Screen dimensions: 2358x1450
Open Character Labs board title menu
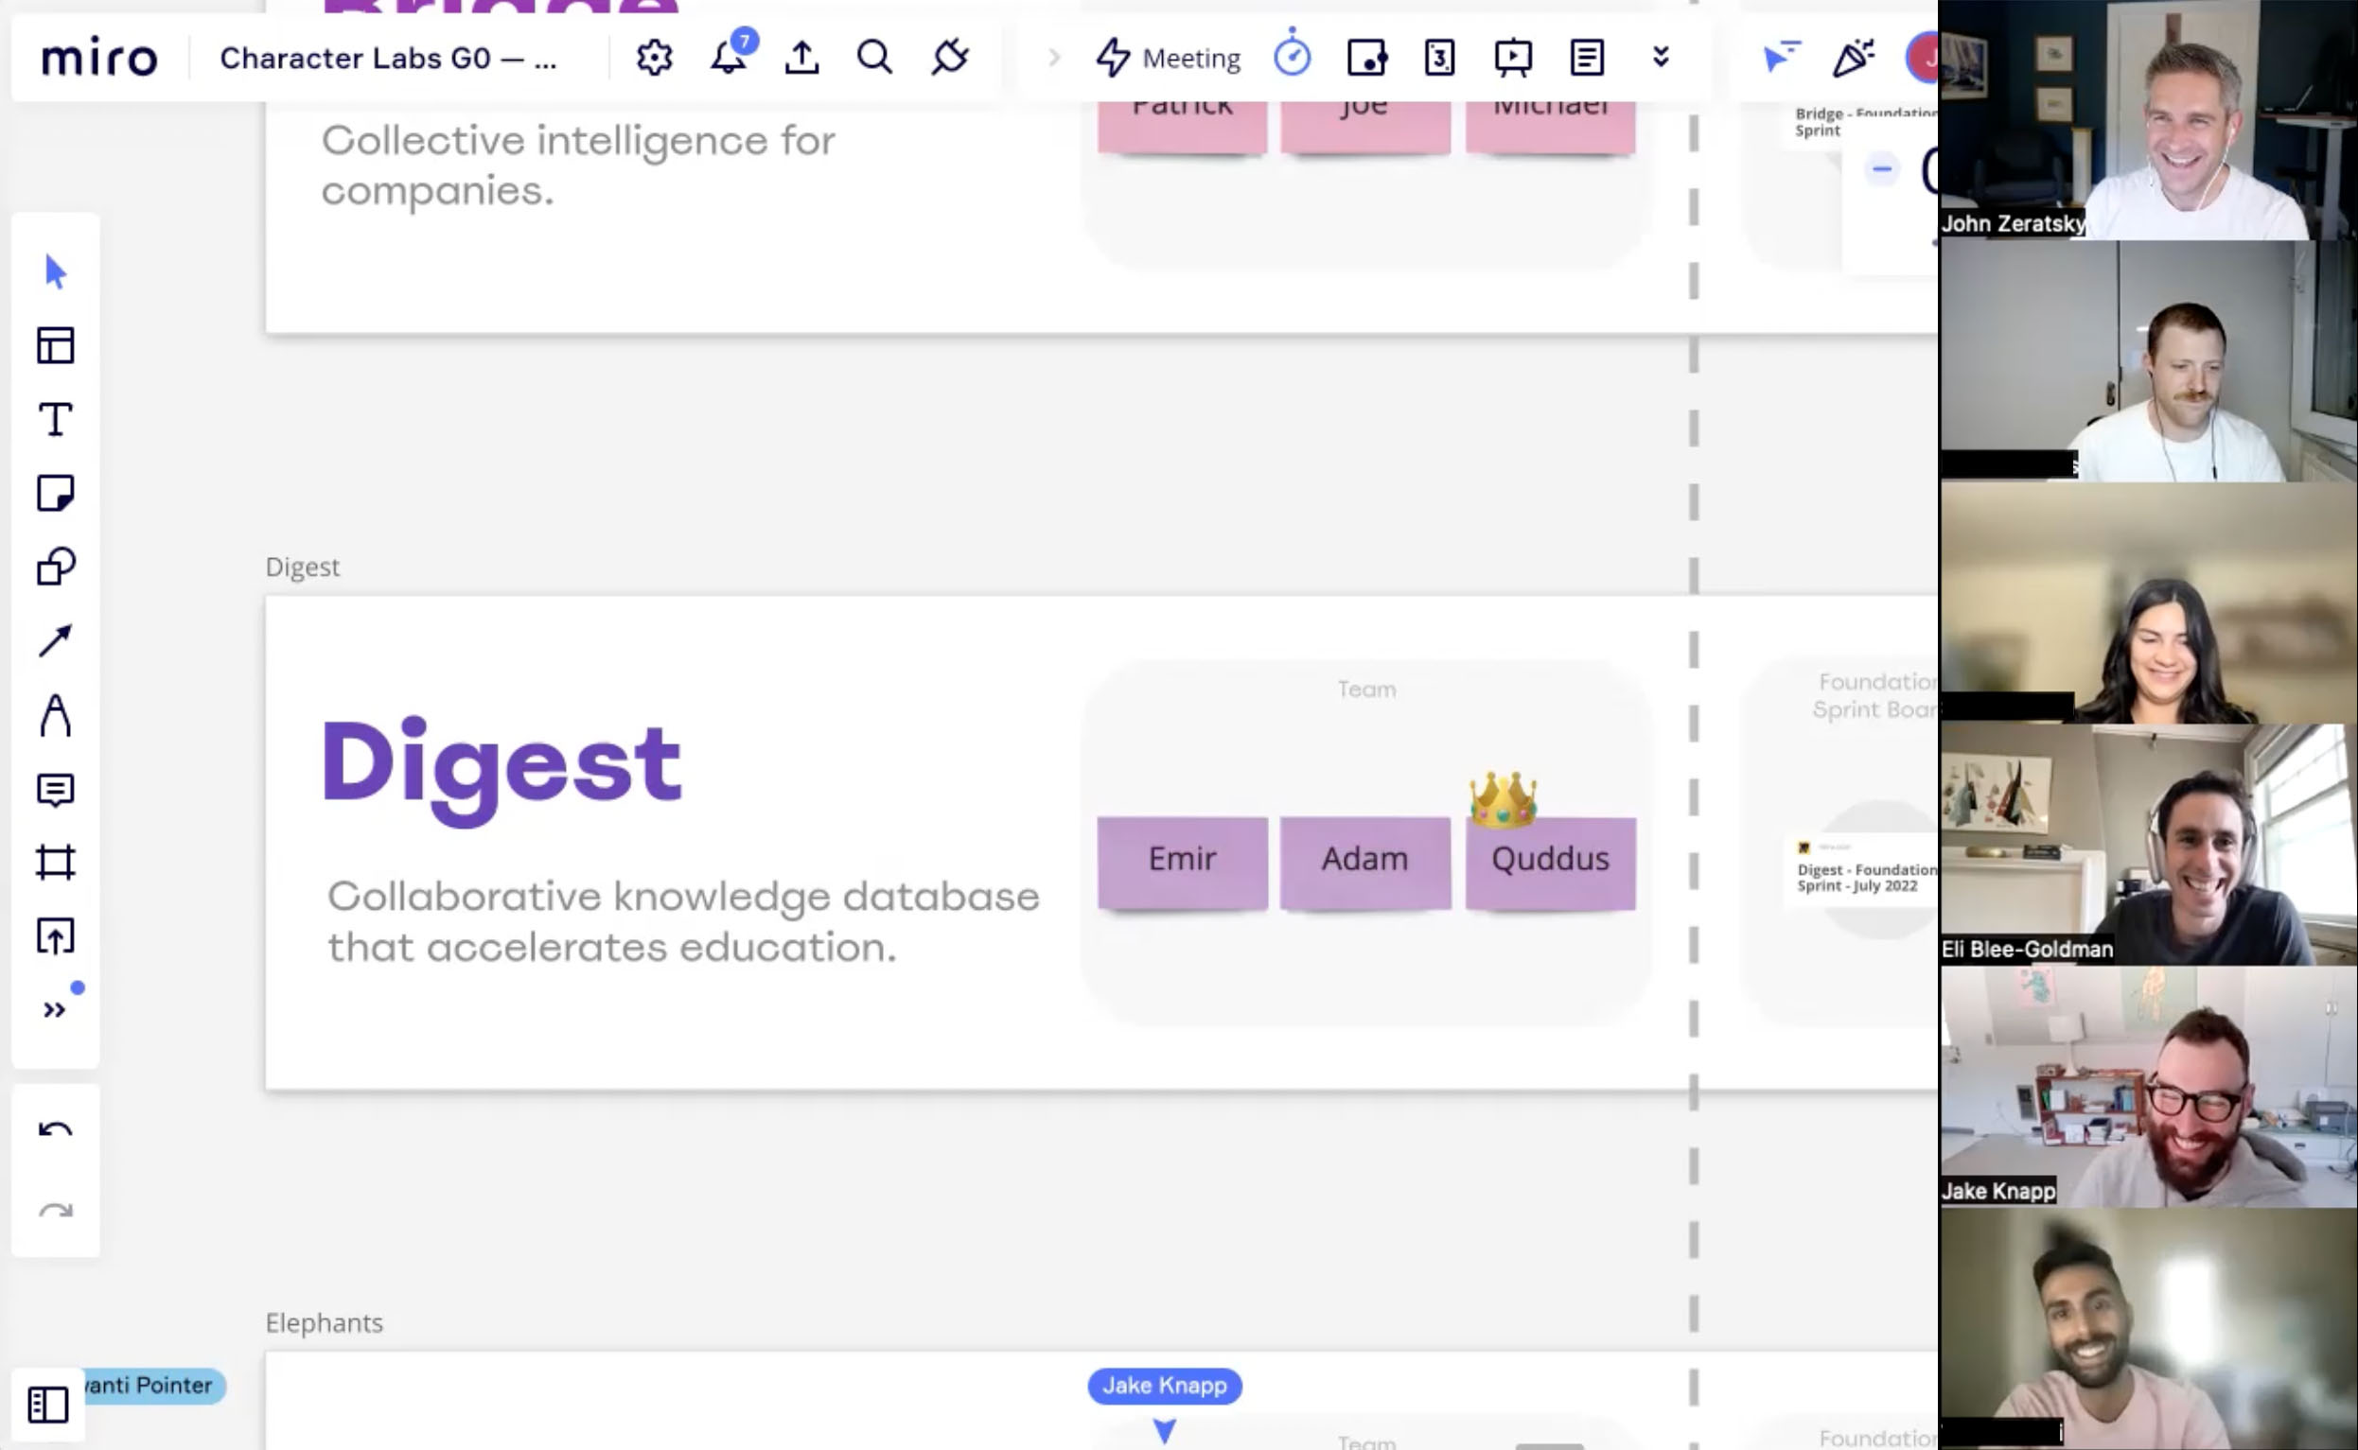[x=388, y=58]
